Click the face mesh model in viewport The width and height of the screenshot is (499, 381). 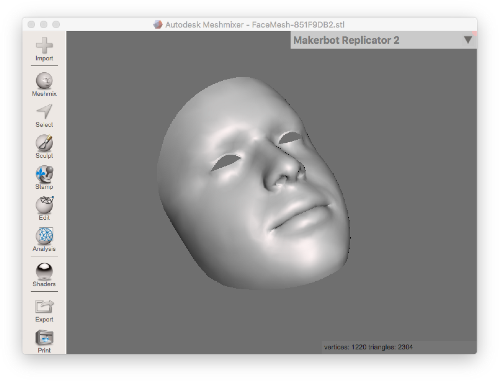[x=253, y=184]
